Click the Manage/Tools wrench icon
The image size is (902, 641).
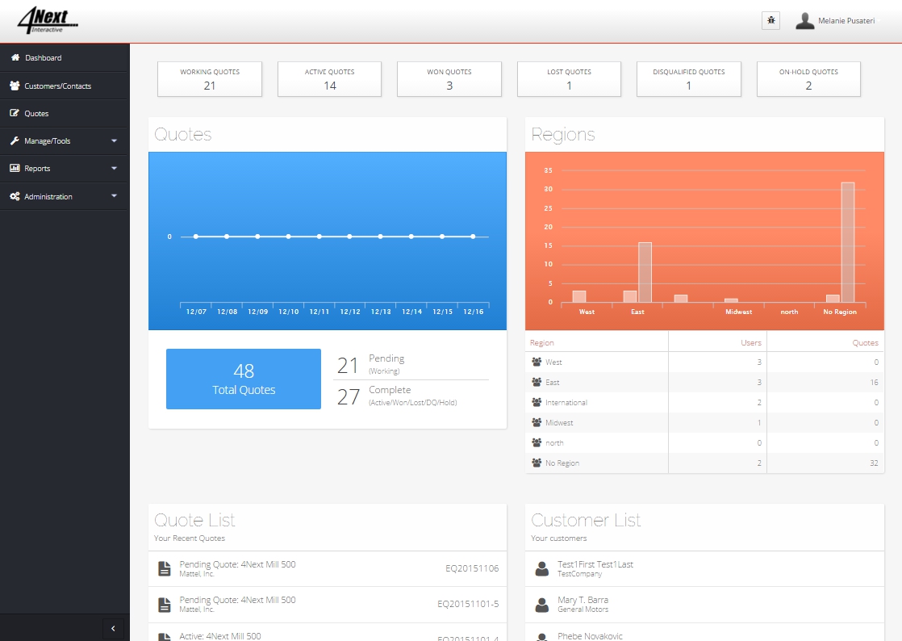(15, 141)
